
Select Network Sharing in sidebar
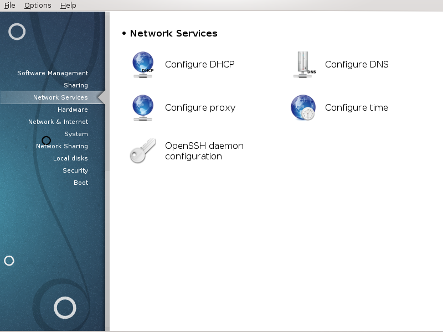tap(62, 146)
